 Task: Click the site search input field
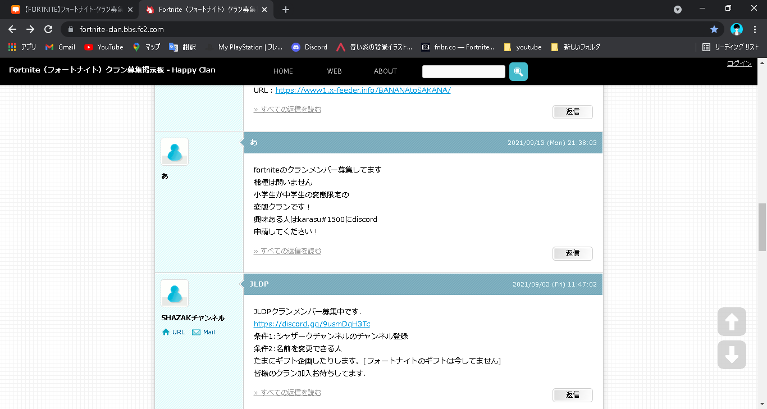pos(464,71)
